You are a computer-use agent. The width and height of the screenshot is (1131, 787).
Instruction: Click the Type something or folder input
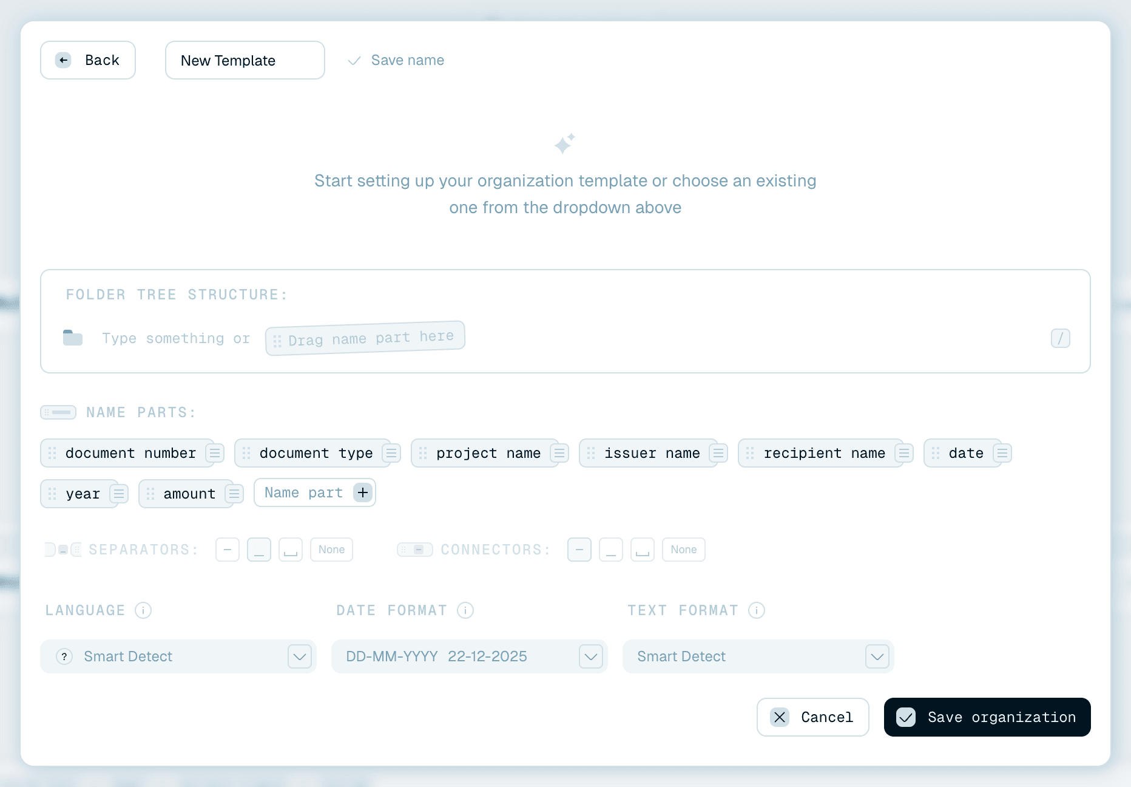click(176, 338)
